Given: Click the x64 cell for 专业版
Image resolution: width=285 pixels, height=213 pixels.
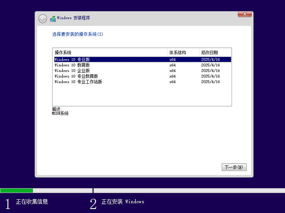Looking at the screenshot, I should pos(172,59).
